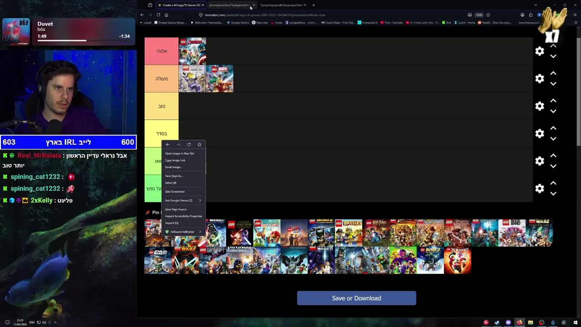Choose Inspect Accessibility Properties
Viewport: 581px width, 327px height.
(x=183, y=216)
